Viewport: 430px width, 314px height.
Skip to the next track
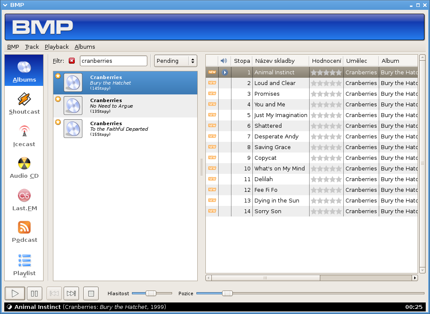pyautogui.click(x=71, y=293)
